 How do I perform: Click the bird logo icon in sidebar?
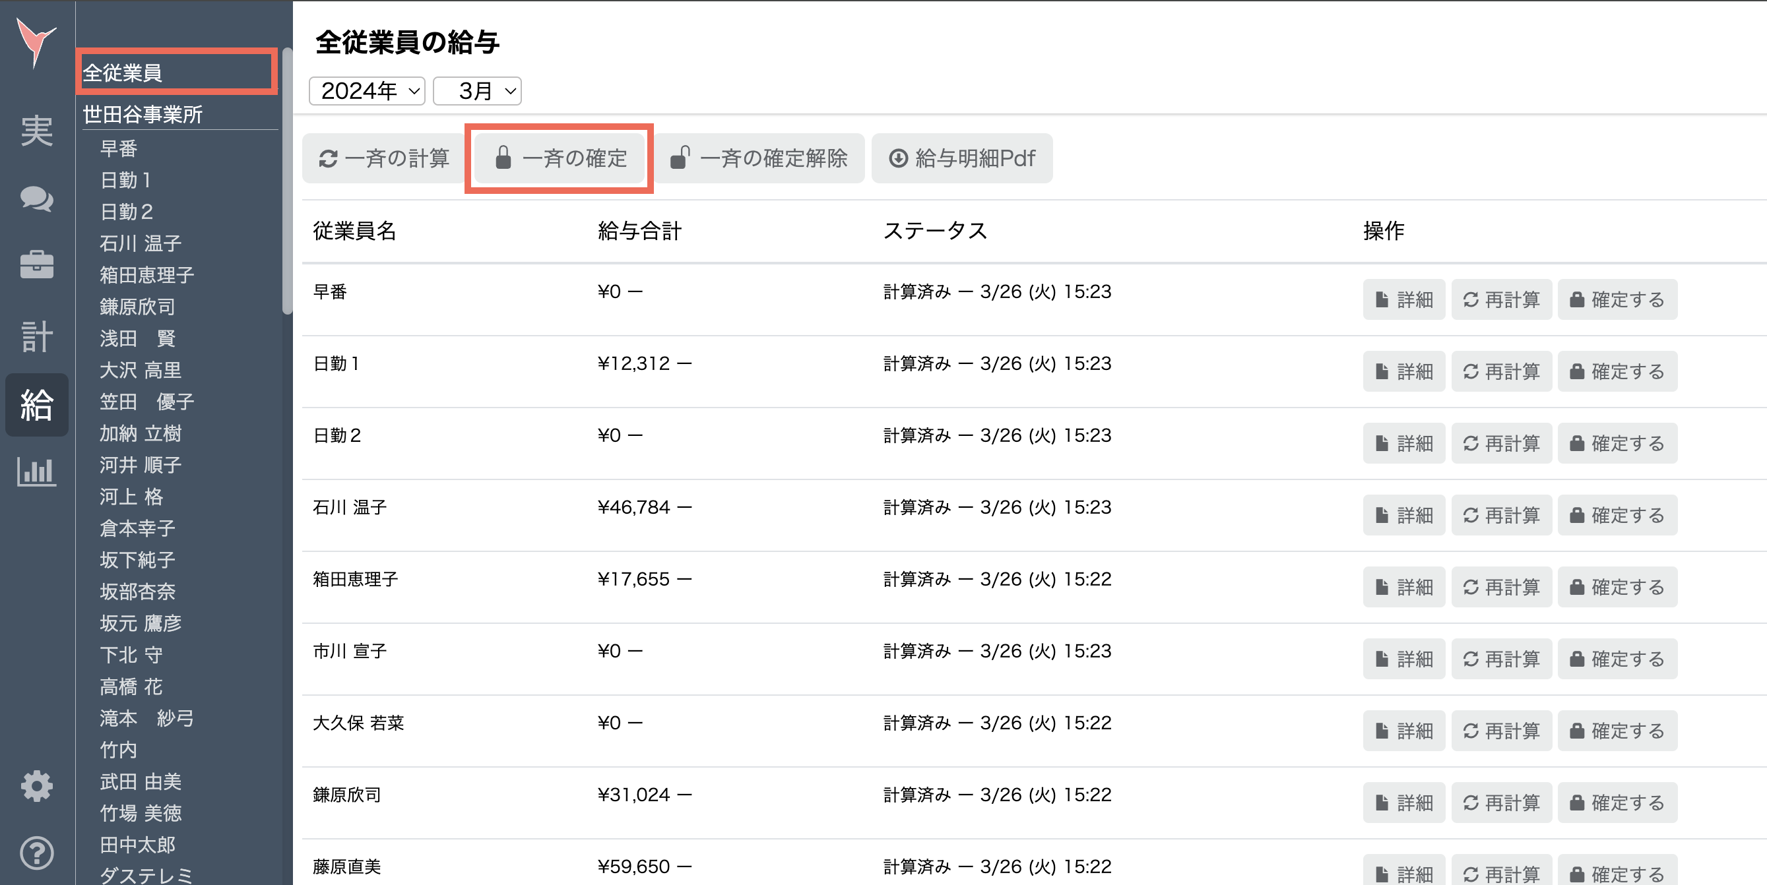[36, 41]
